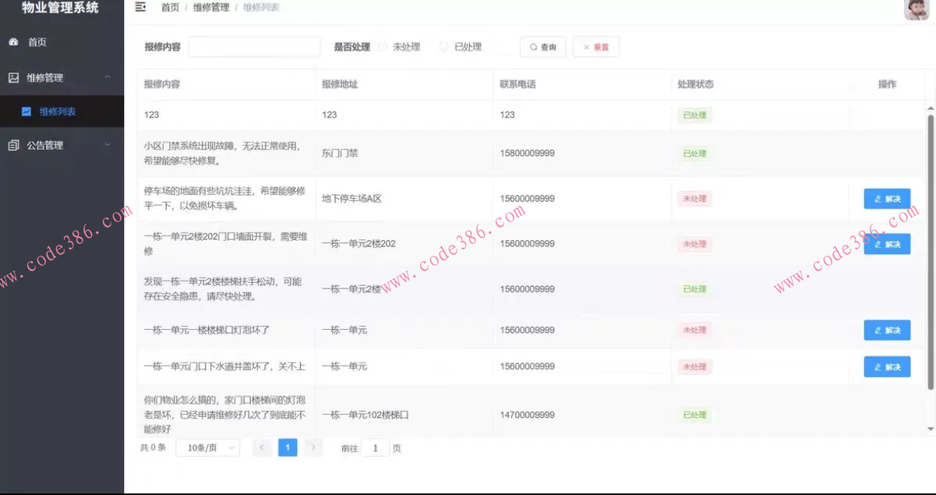Click 解决 on the 一栋一单元2楼202 repair row
The height and width of the screenshot is (495, 936).
tap(887, 244)
